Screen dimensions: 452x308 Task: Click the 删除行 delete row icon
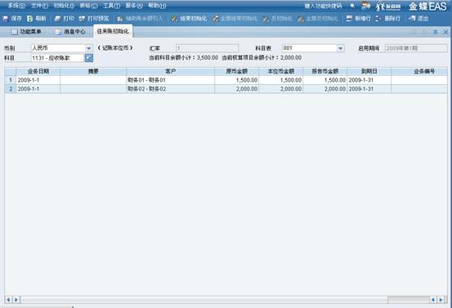[x=378, y=19]
